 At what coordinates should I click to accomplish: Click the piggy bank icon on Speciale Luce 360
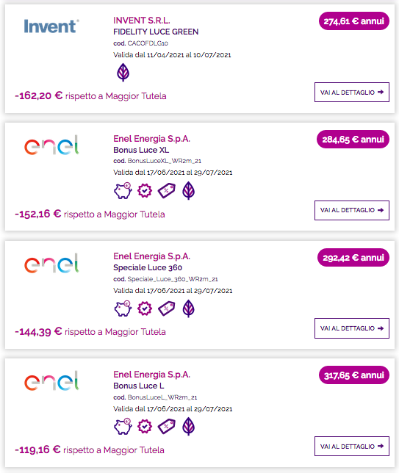coord(123,308)
